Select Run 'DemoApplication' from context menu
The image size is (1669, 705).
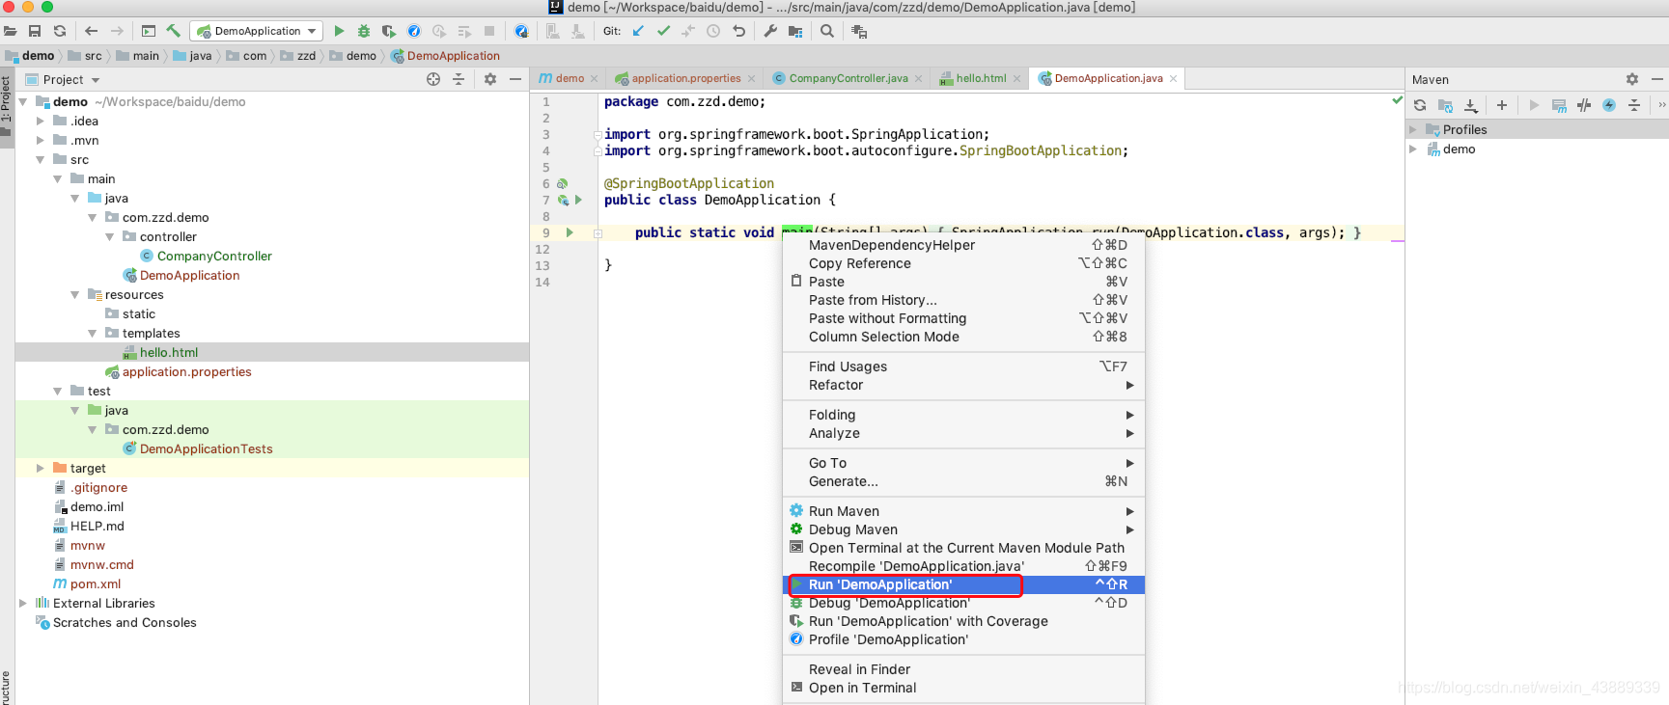[963, 584]
